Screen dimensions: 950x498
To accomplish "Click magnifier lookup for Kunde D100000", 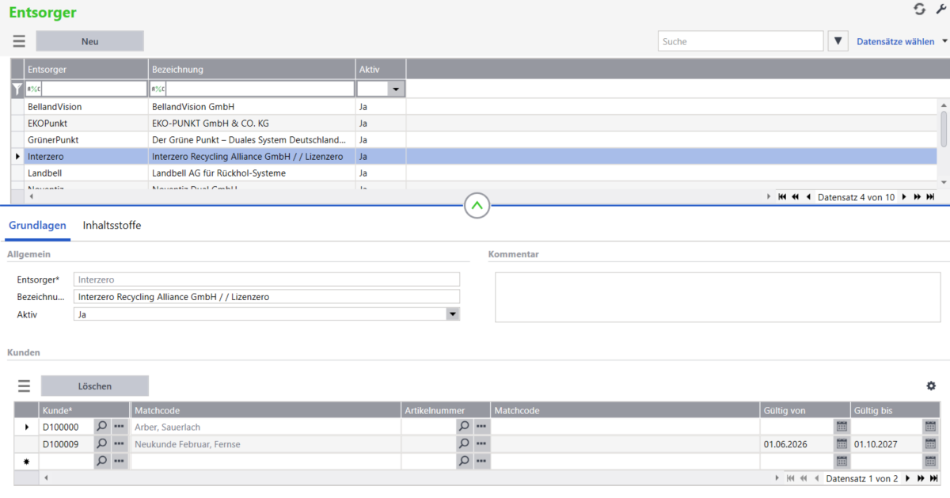I will pos(102,427).
